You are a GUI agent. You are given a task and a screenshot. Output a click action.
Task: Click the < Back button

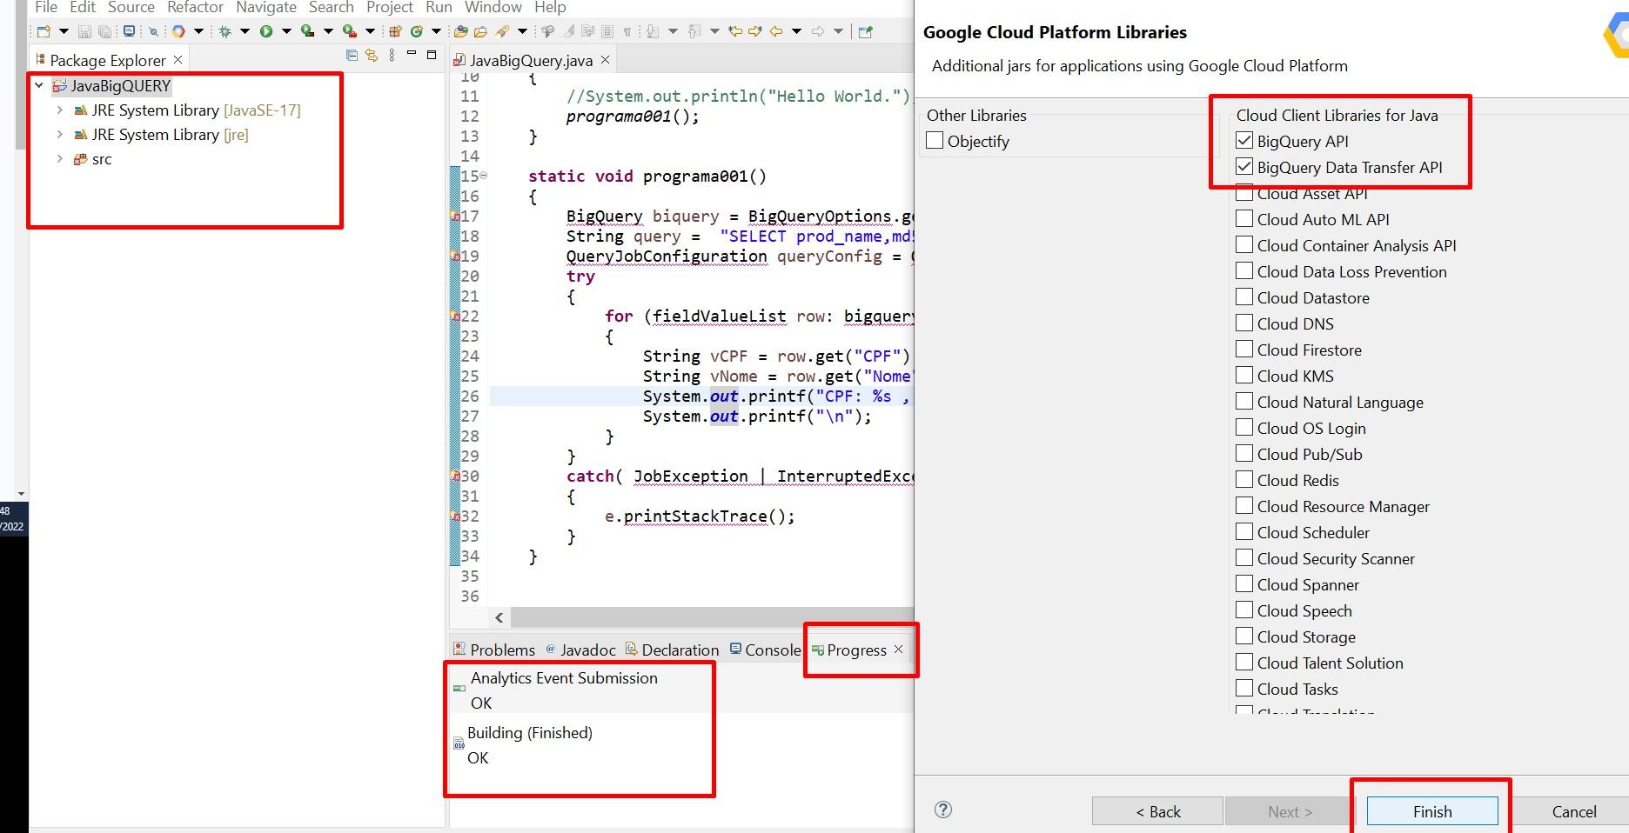coord(1157,811)
